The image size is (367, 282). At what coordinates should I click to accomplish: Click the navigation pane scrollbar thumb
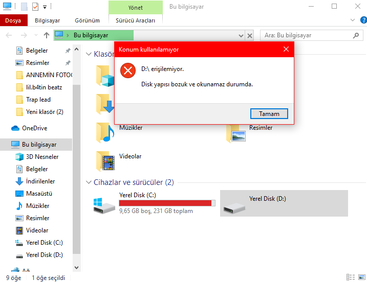77,170
